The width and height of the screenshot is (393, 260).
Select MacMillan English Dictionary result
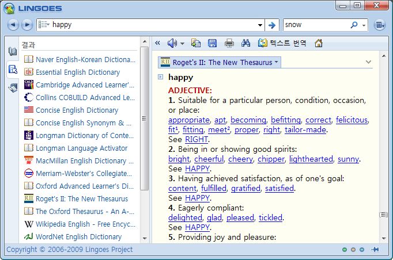(x=80, y=160)
